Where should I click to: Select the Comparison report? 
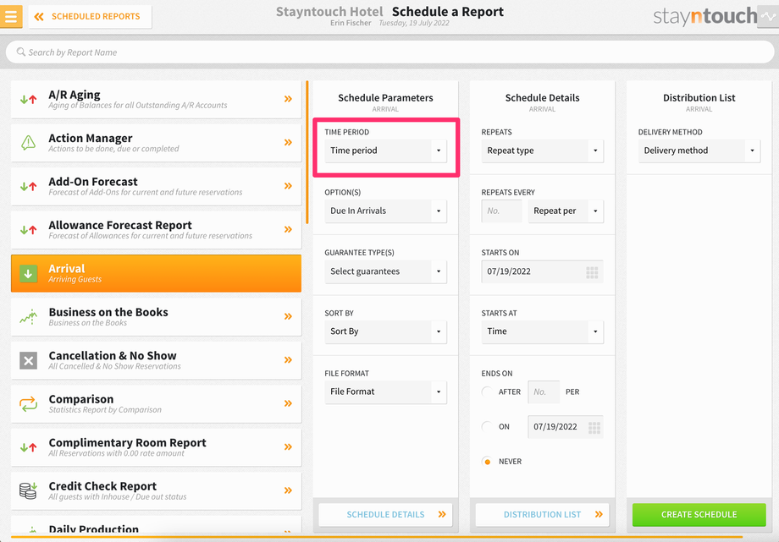pyautogui.click(x=156, y=403)
